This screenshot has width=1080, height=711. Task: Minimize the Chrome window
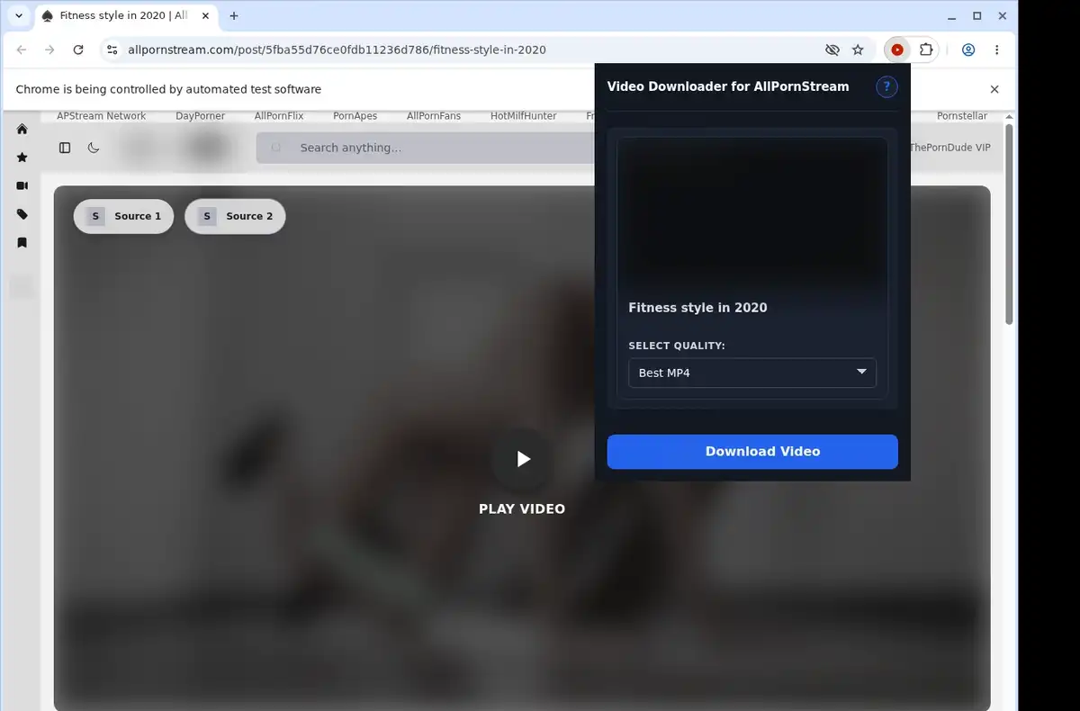(x=952, y=16)
